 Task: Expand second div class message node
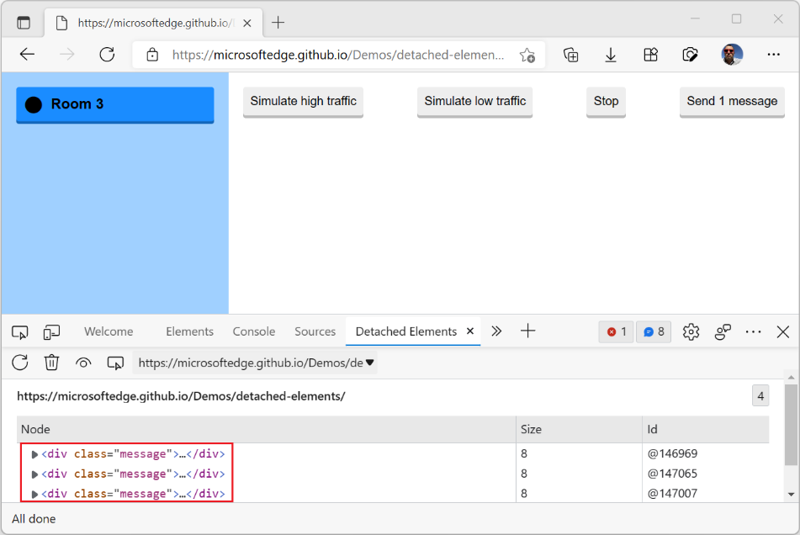35,474
